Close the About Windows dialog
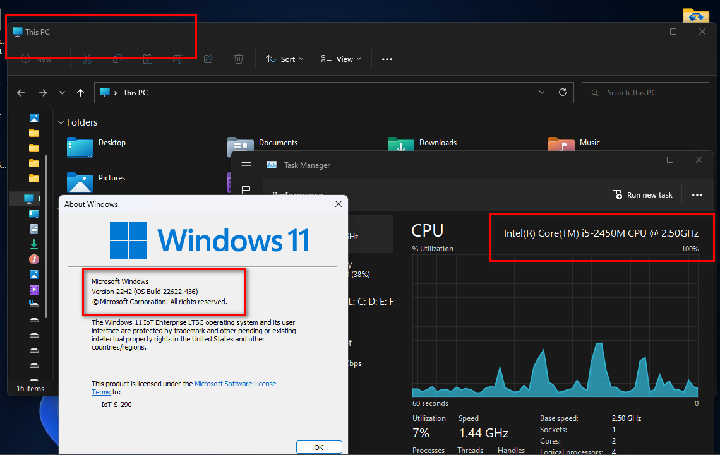 pyautogui.click(x=339, y=204)
